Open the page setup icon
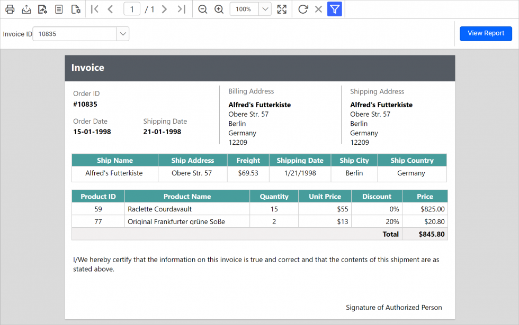The height and width of the screenshot is (325, 519). tap(76, 10)
